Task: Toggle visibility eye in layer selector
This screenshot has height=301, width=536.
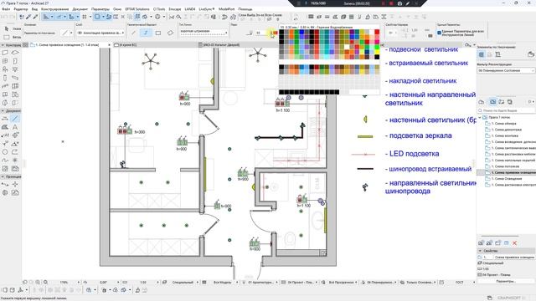Action: [80, 33]
